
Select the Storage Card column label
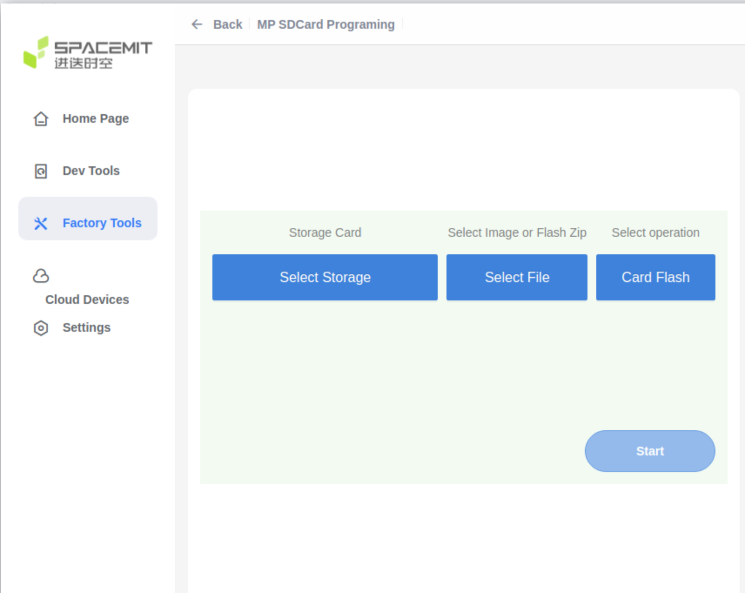(325, 232)
